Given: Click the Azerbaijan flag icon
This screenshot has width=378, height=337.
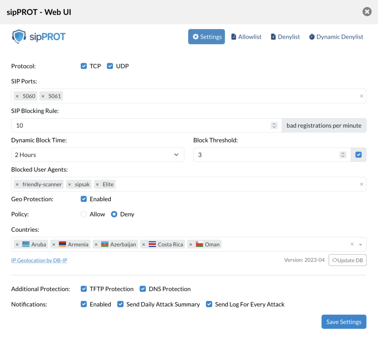Looking at the screenshot, I should point(104,244).
